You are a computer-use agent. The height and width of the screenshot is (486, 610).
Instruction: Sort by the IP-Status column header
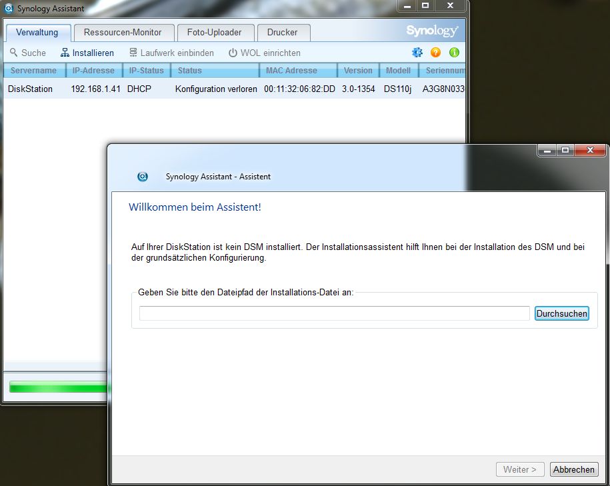pyautogui.click(x=146, y=71)
